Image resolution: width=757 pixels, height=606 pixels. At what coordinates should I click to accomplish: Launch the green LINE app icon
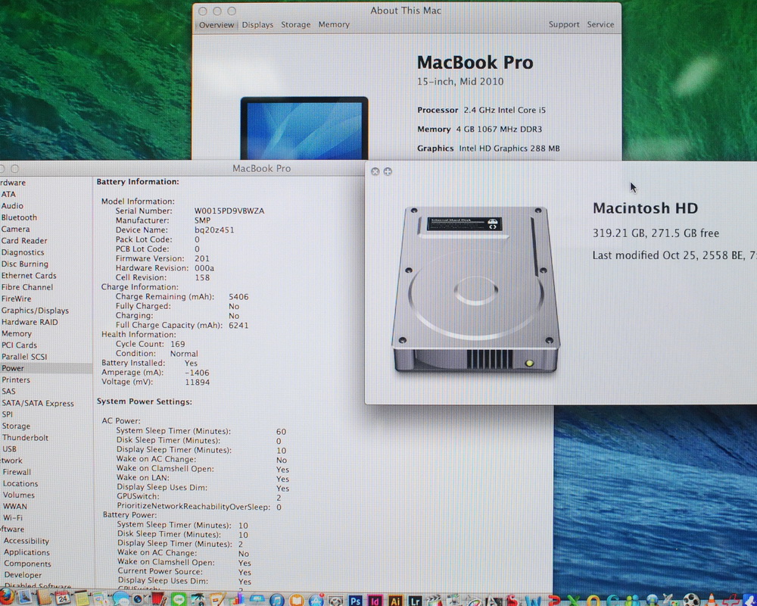179,599
